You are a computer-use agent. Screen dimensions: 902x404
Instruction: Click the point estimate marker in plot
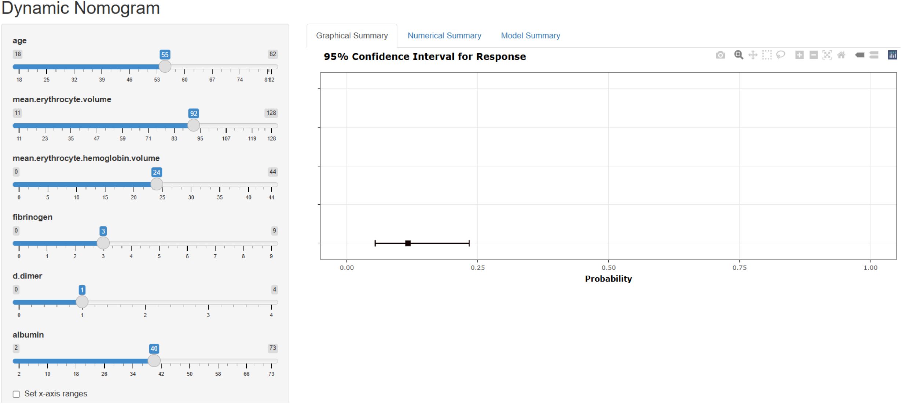click(408, 243)
